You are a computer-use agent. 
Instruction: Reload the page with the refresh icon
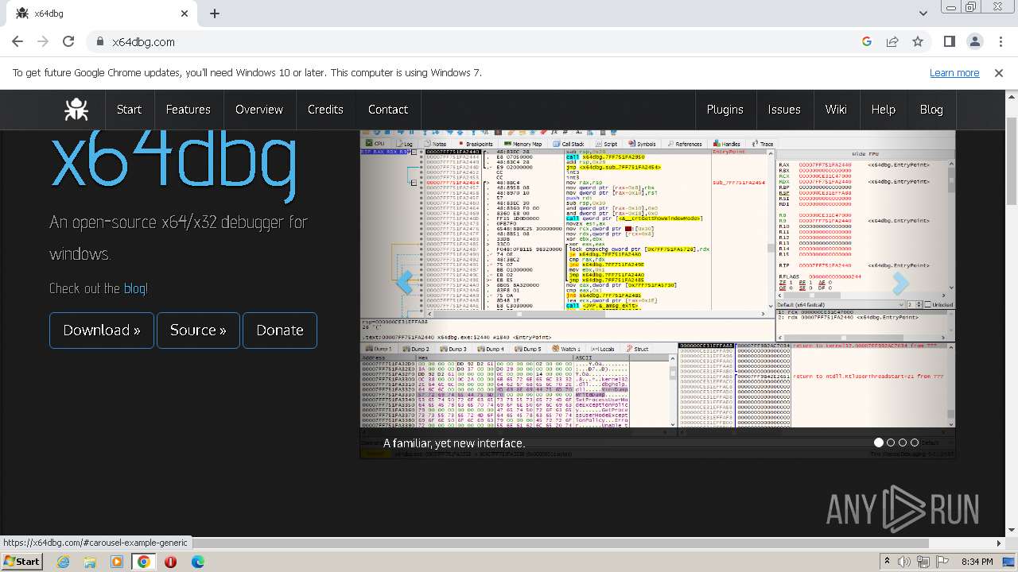68,41
